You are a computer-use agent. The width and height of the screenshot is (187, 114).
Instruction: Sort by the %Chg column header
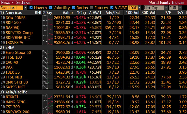click(x=82, y=13)
